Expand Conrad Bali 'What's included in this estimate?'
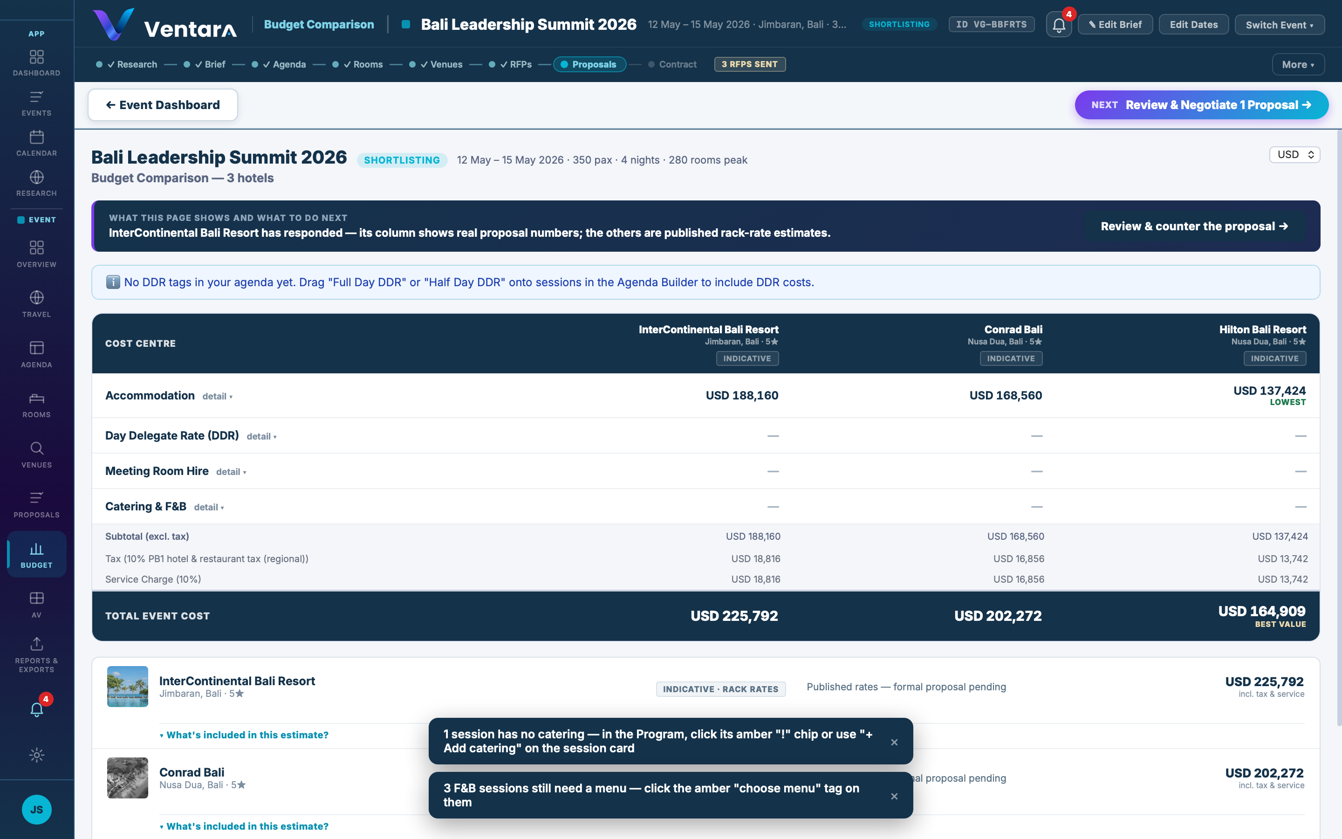 tap(244, 826)
